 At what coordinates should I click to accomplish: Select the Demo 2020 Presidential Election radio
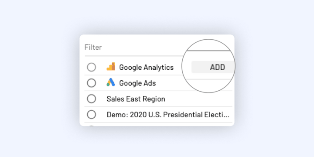(x=91, y=115)
